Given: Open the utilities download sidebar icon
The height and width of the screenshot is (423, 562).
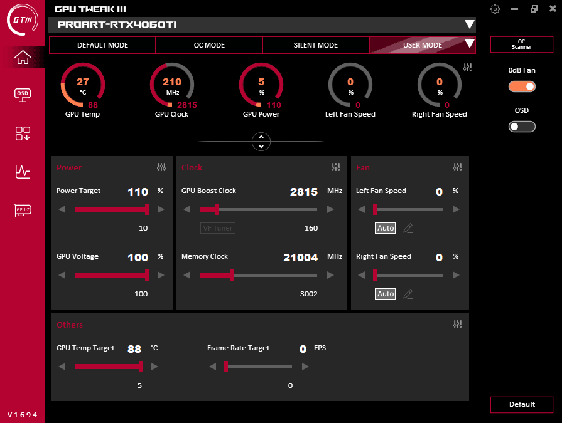Looking at the screenshot, I should [23, 133].
